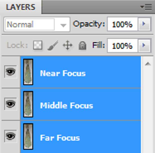Open the Fill slider arrow
This screenshot has height=153, width=155.
pos(144,45)
